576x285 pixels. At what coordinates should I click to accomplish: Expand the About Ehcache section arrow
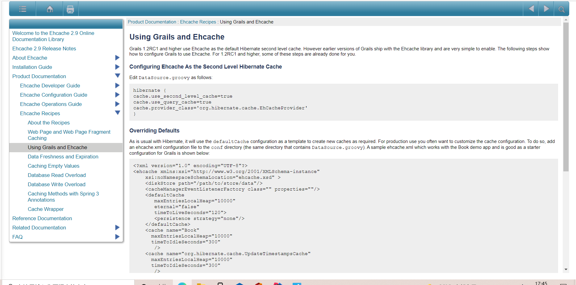click(x=117, y=58)
